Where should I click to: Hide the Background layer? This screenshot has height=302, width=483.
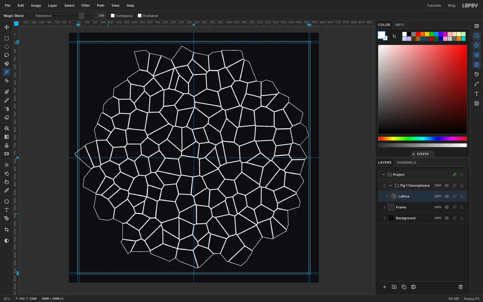(447, 218)
